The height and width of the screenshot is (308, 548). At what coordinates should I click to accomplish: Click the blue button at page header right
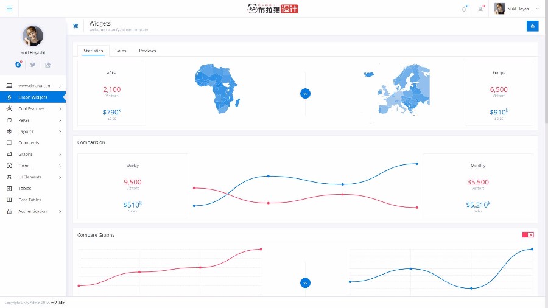[532, 26]
